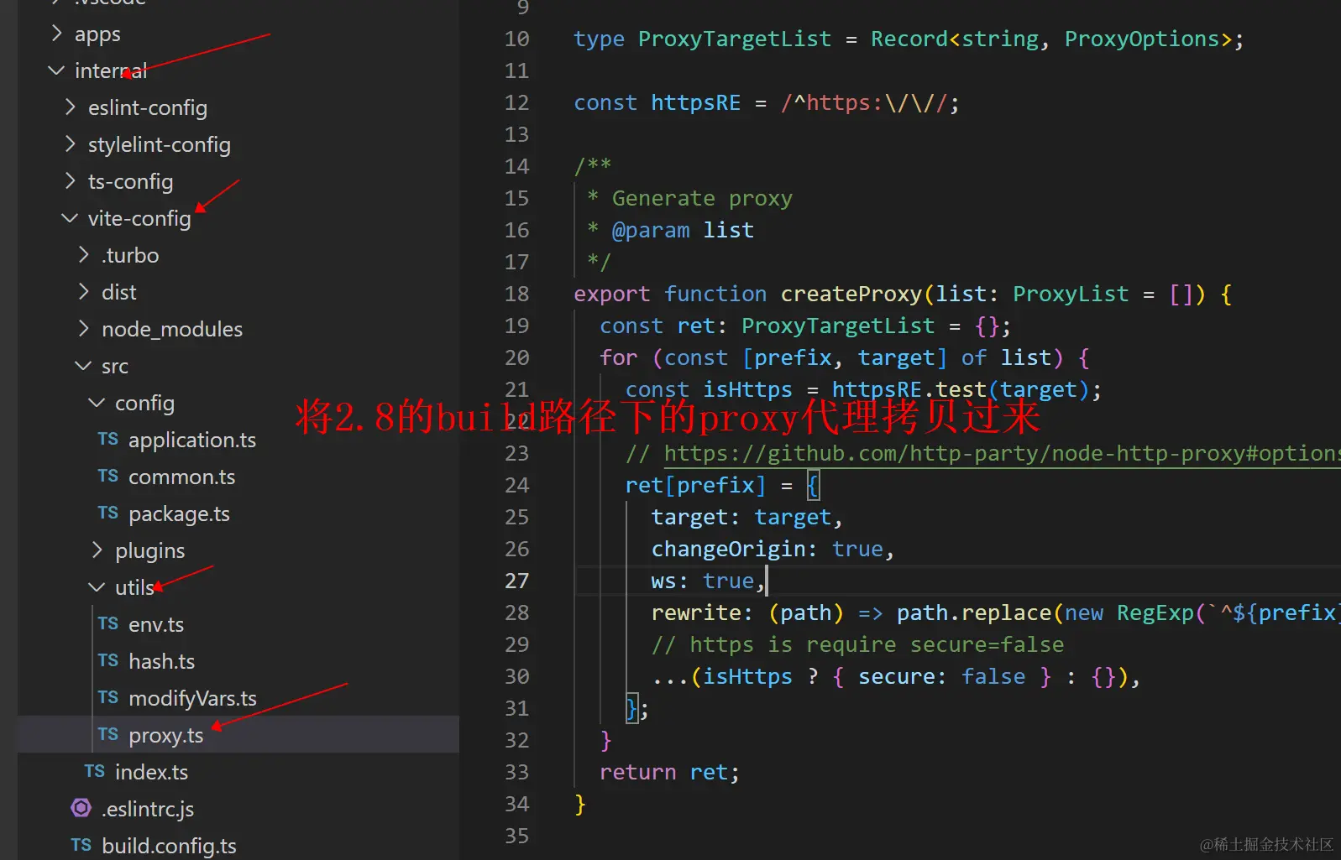This screenshot has width=1341, height=860.
Task: Open build.config.ts file
Action: coord(169,846)
